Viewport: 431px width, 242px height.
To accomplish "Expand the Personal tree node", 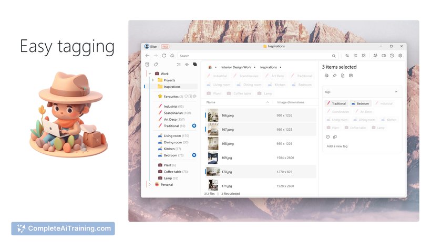I will 150,185.
